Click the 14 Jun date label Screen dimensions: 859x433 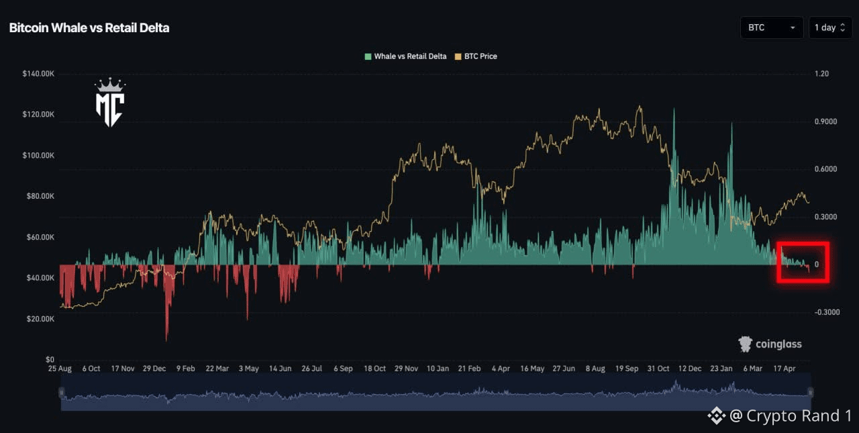pyautogui.click(x=280, y=369)
